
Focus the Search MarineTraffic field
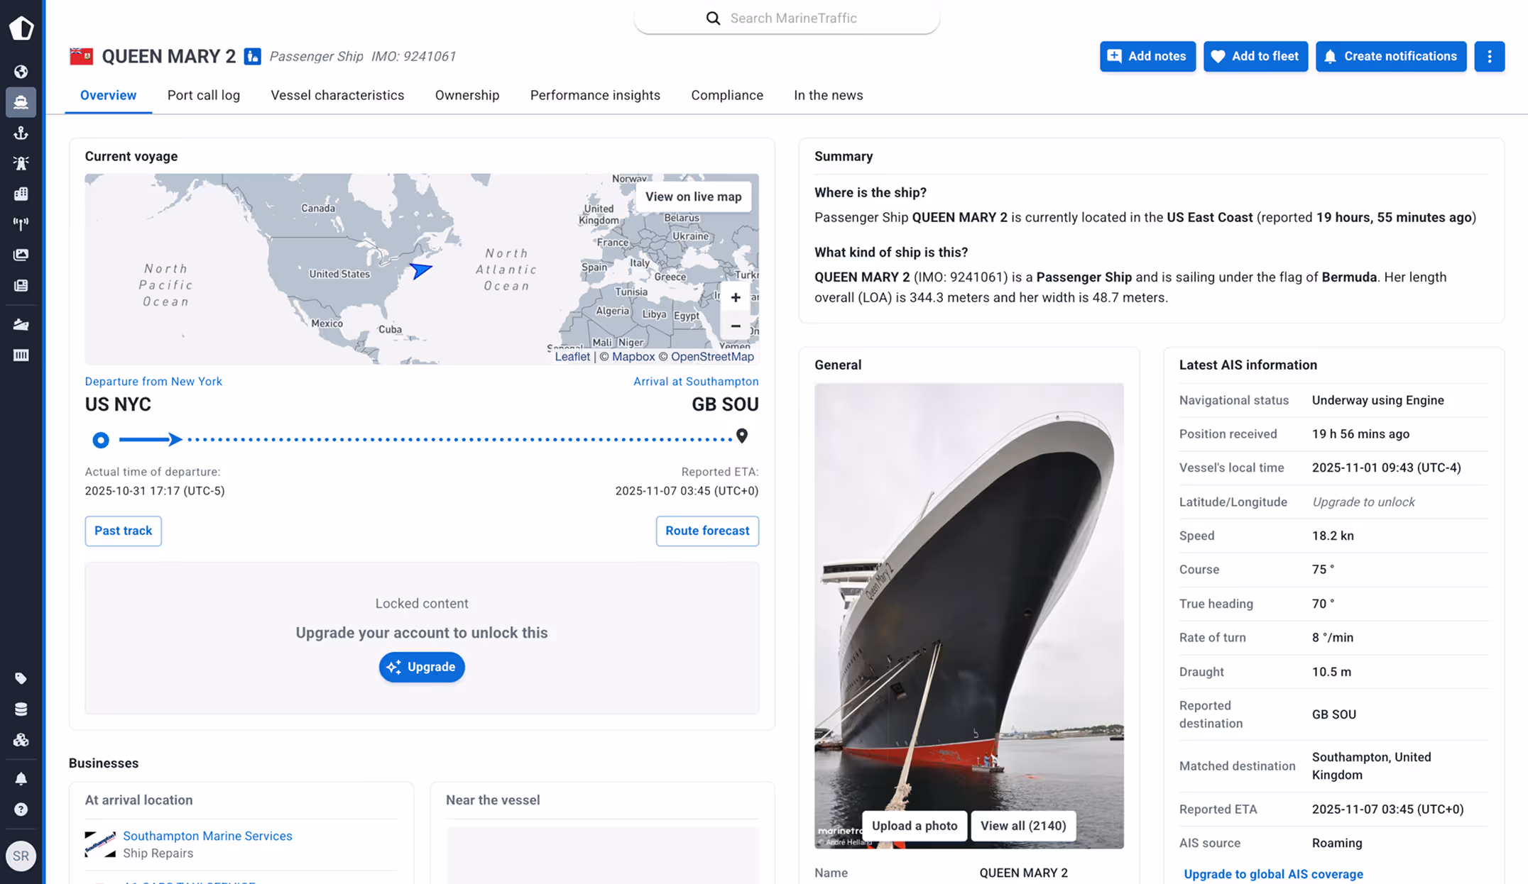793,18
